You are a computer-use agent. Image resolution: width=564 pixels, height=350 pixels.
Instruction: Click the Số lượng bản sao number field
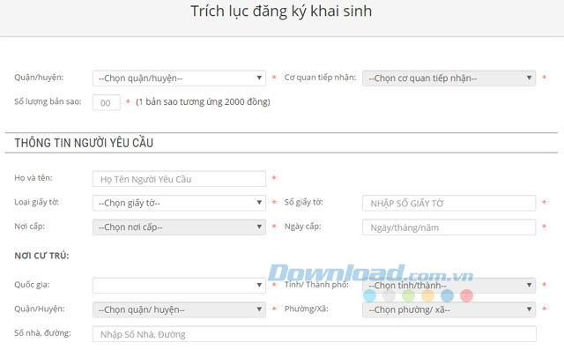pos(106,102)
